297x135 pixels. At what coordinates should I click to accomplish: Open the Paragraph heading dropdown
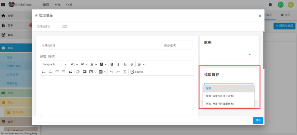point(54,64)
